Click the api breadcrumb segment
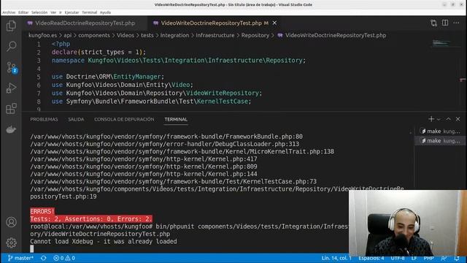467x263 pixels. [x=68, y=35]
